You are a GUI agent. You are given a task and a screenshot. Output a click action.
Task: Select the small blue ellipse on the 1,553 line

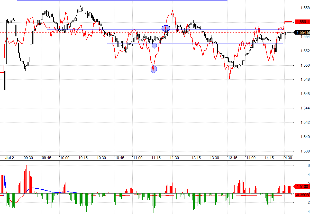coord(154,46)
